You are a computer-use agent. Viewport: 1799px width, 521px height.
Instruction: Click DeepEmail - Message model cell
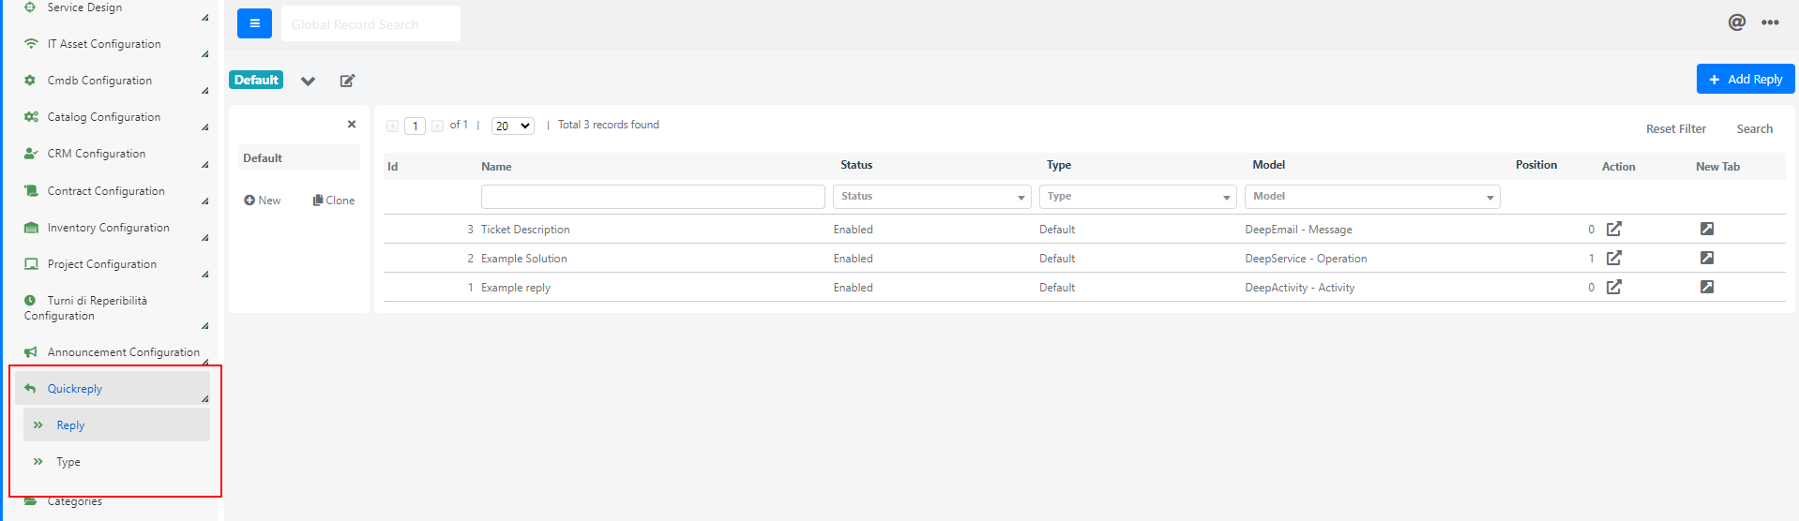coord(1298,230)
